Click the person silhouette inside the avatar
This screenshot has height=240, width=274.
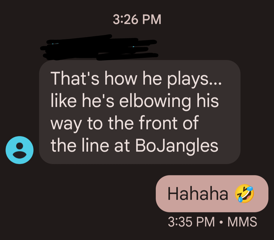20,150
